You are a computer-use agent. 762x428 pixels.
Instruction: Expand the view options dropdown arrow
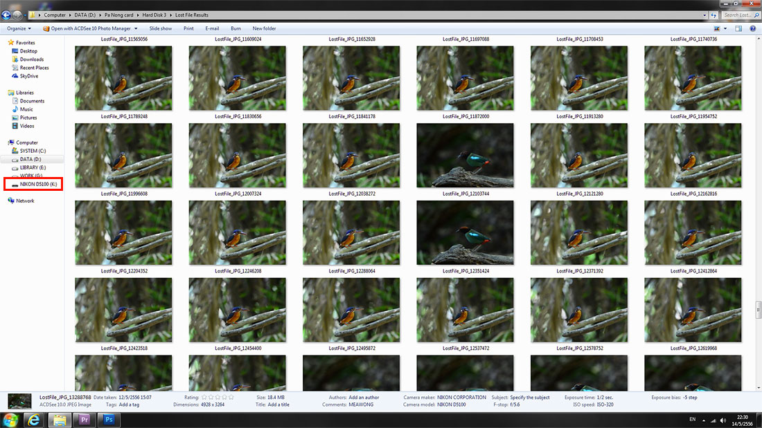[x=725, y=28]
